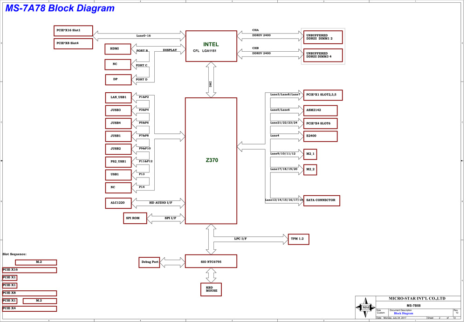Select the E2400 LAN block
Viewport: 466px width, 322px height.
tap(321, 136)
